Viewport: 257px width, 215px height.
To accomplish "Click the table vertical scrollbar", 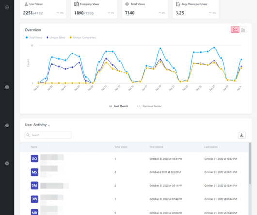I will (250, 163).
